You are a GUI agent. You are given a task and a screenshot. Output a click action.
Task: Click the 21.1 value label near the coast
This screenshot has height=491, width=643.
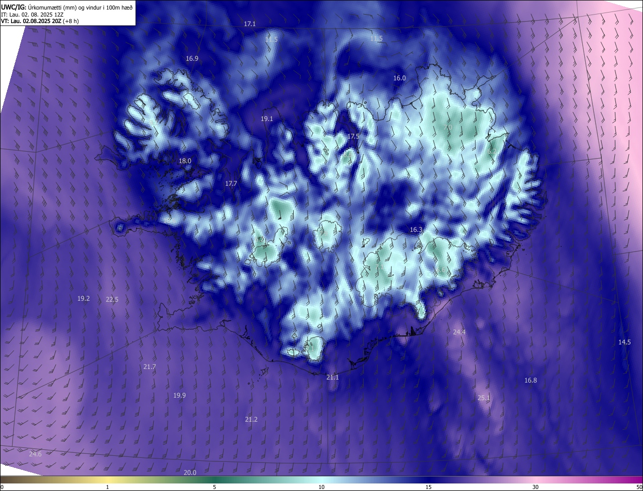333,378
